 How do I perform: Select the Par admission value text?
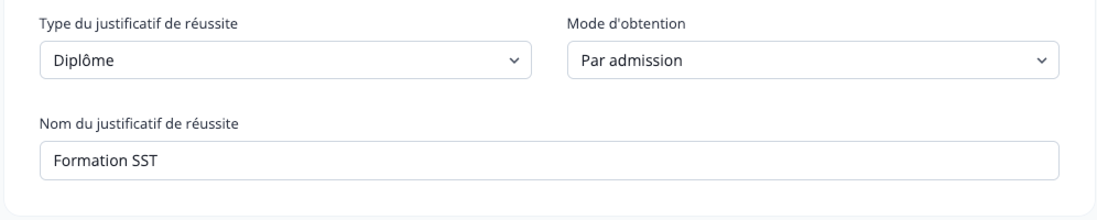pos(632,61)
